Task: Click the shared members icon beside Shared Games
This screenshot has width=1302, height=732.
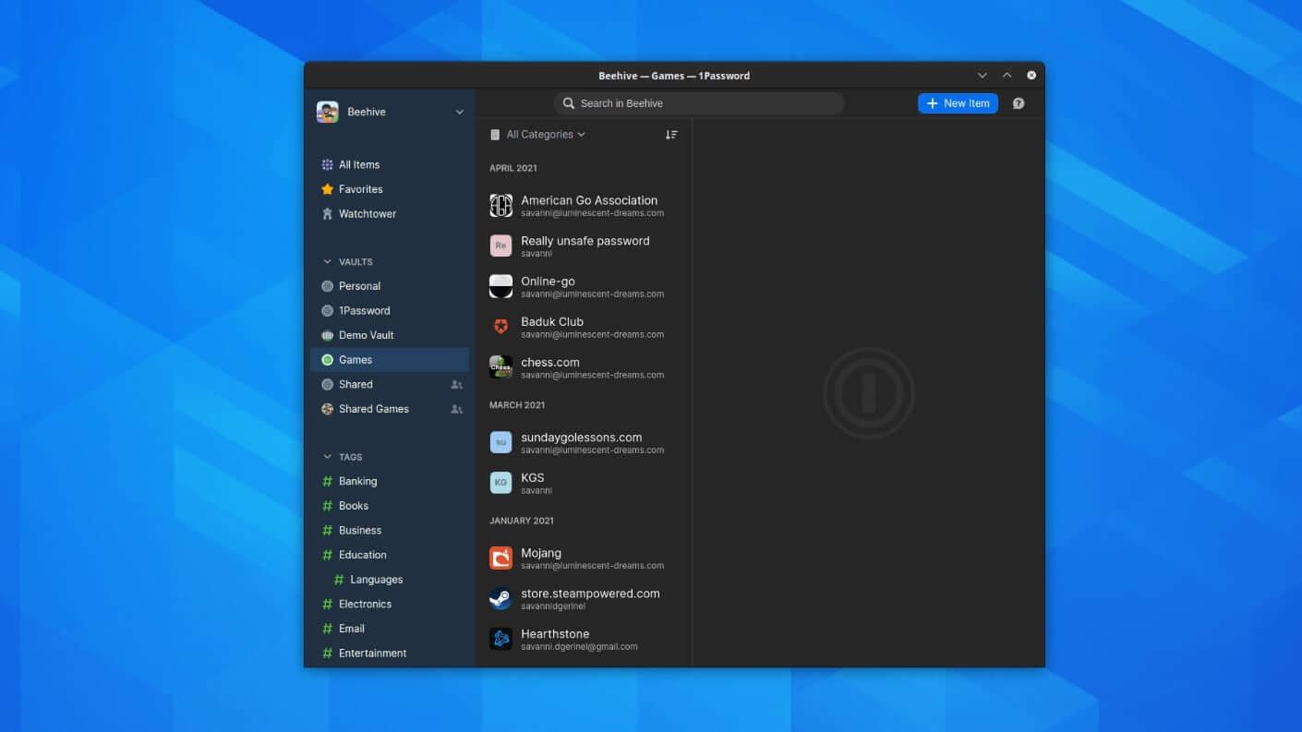Action: 456,409
